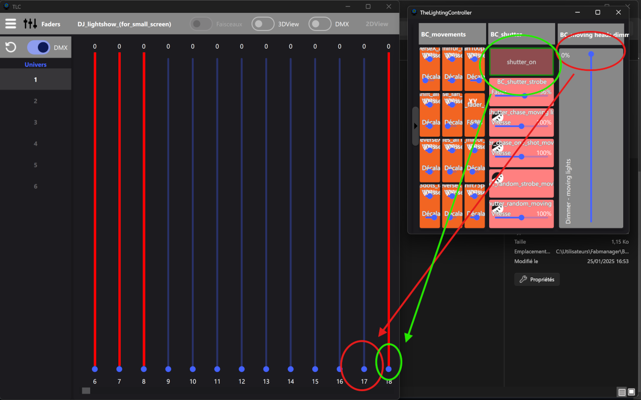Toggle the Faisceaux switch

(201, 24)
